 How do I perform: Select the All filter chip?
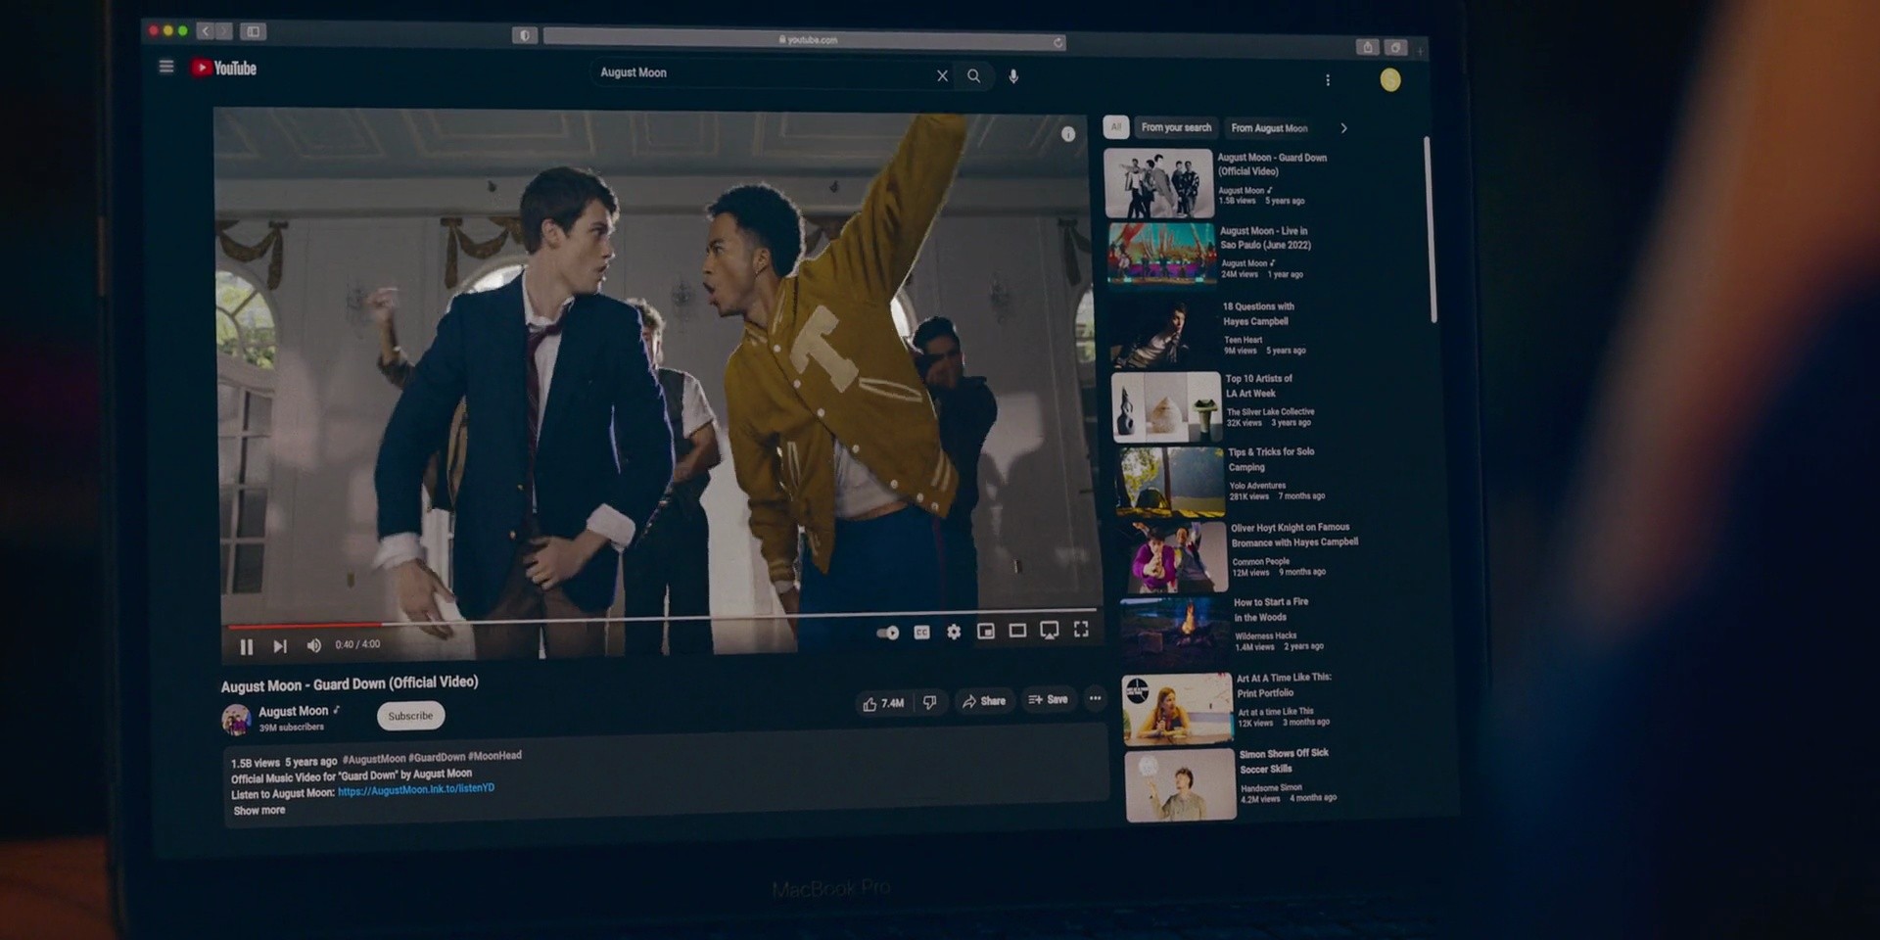1115,127
